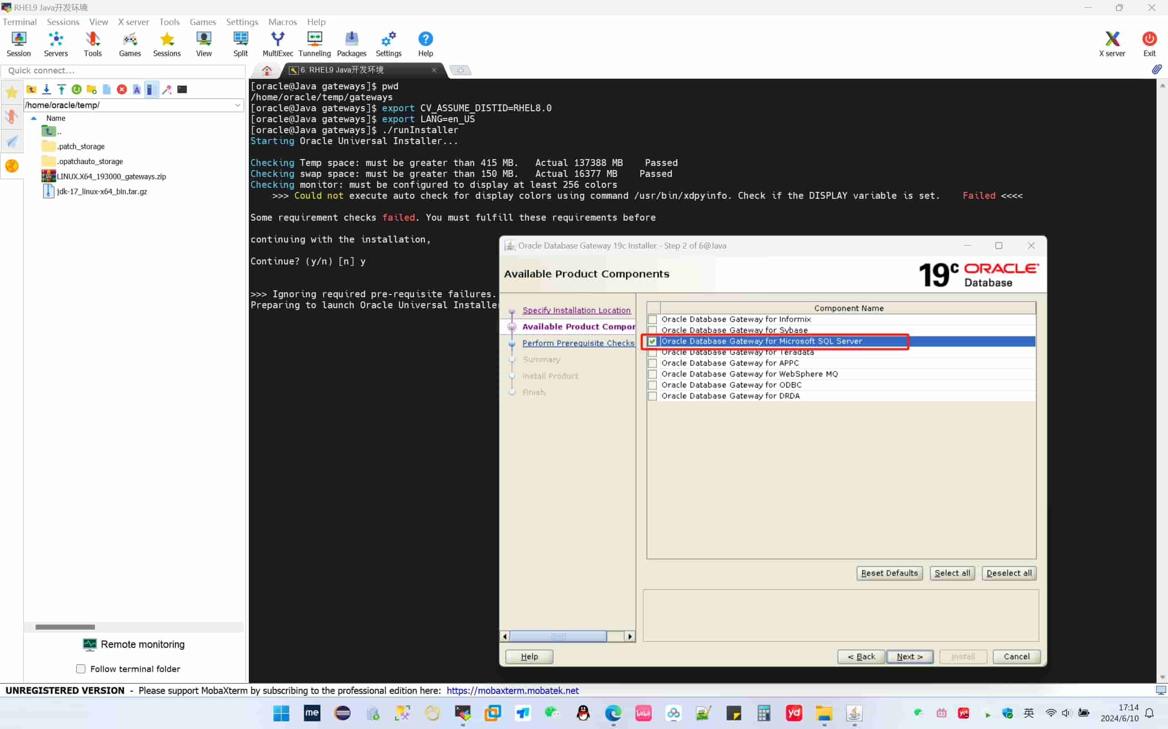
Task: Check Oracle Database Gateway for Sybase
Action: click(653, 330)
